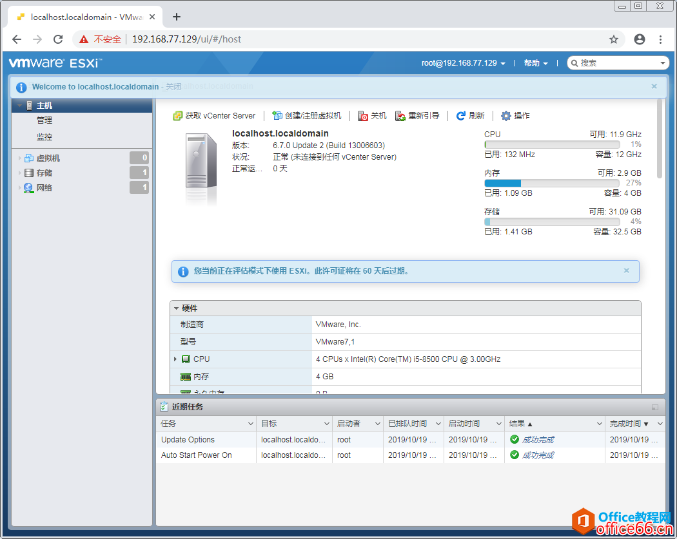This screenshot has width=677, height=539.
Task: Click the info icon in the Welcome banner
Action: [x=21, y=87]
